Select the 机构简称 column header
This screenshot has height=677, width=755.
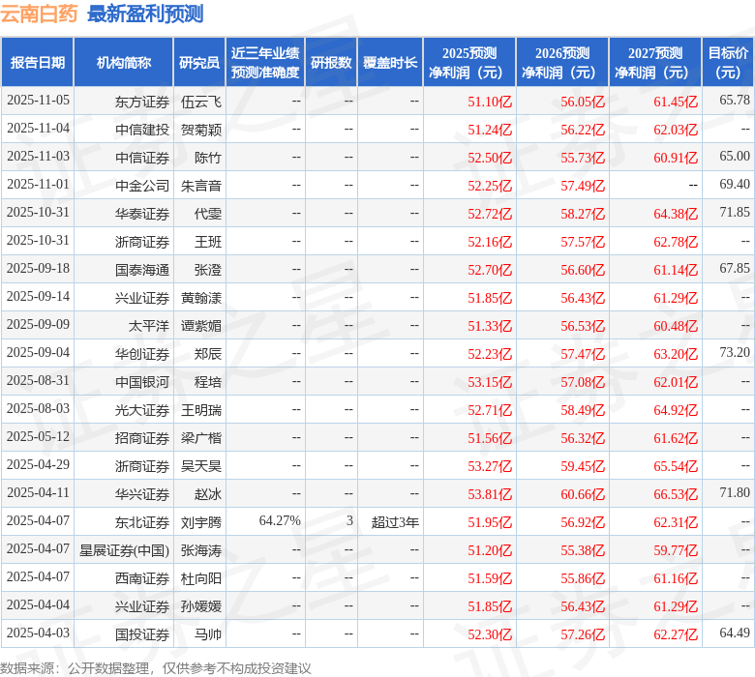click(123, 63)
